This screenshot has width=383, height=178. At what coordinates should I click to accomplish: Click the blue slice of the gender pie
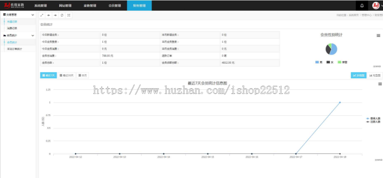tap(334, 50)
